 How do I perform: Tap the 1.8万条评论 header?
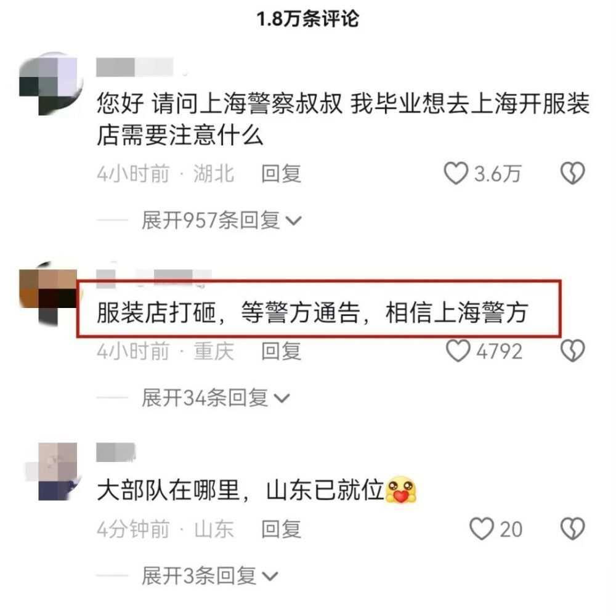[307, 19]
